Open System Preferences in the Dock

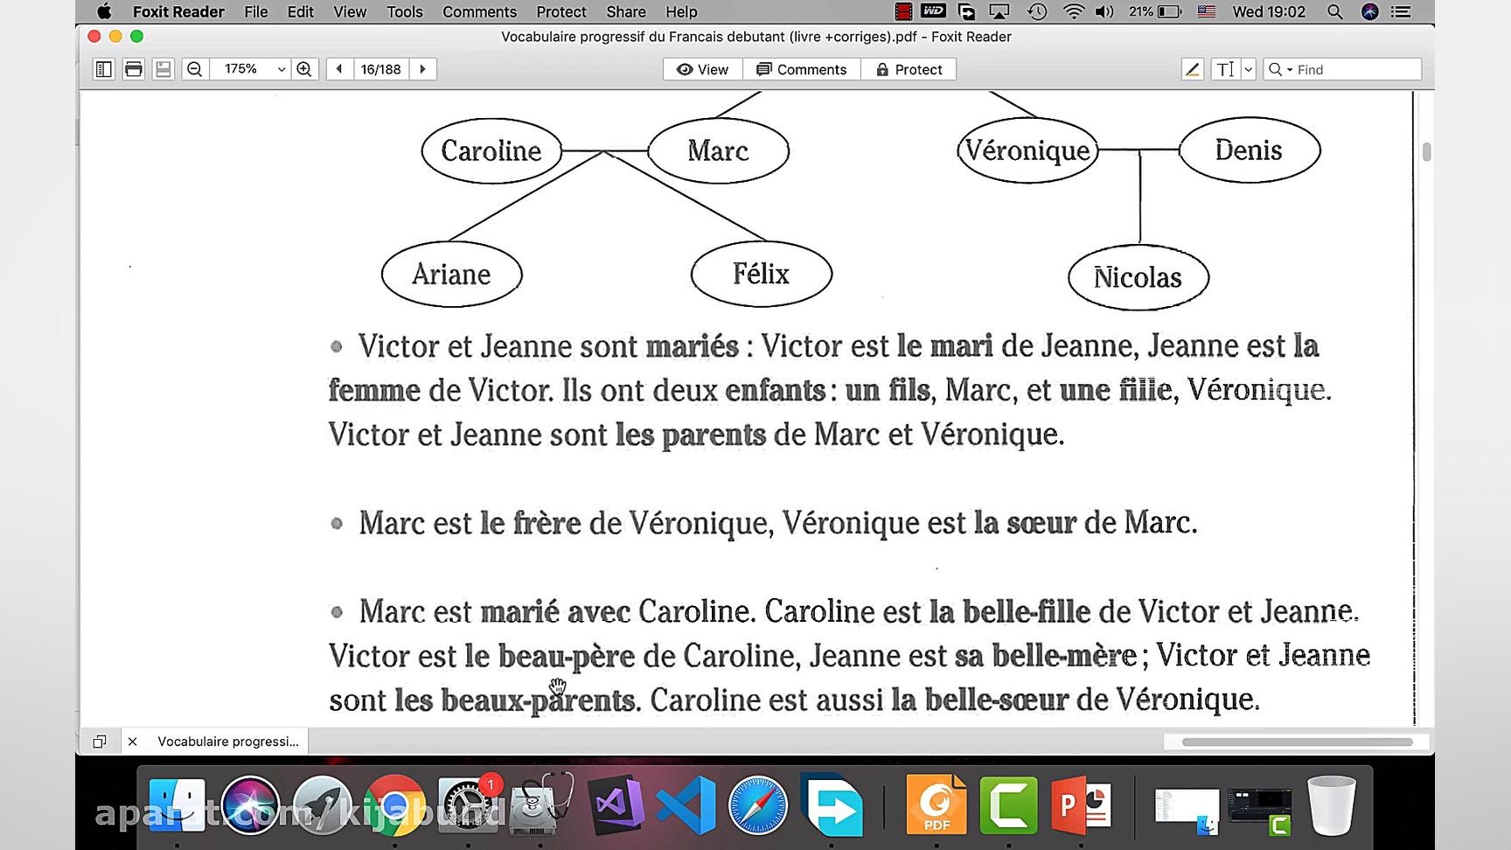pos(468,805)
